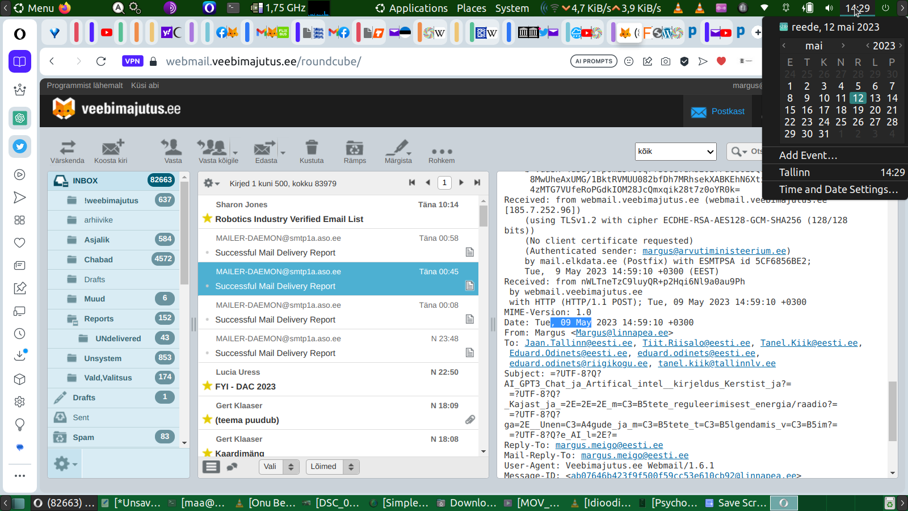Toggle star flag on Sharon Jones message
The height and width of the screenshot is (511, 908).
[207, 219]
